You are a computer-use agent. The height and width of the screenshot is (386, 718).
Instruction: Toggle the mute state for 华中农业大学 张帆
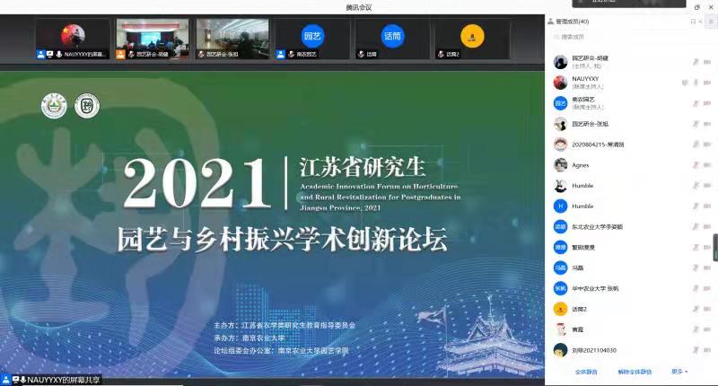pos(696,288)
